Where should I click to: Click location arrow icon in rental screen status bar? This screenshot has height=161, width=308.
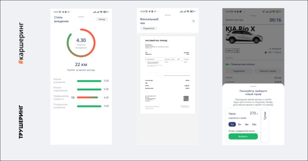click(x=263, y=11)
